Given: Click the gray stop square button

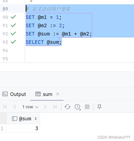Looking at the screenshot, I should pos(87,107).
